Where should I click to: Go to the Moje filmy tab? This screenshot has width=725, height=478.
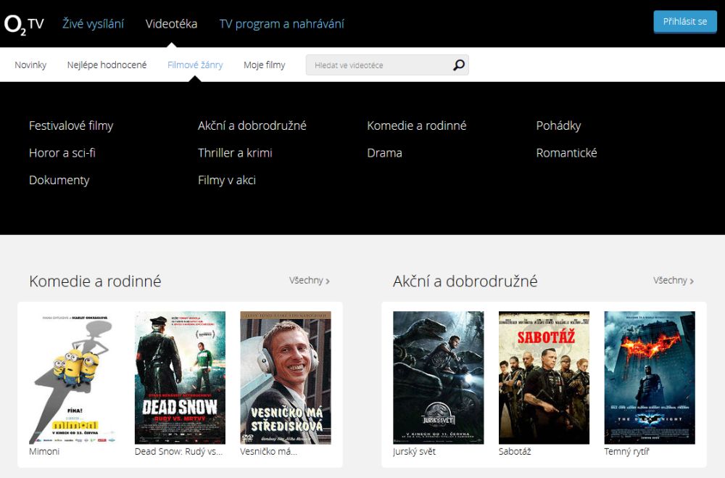(x=264, y=65)
